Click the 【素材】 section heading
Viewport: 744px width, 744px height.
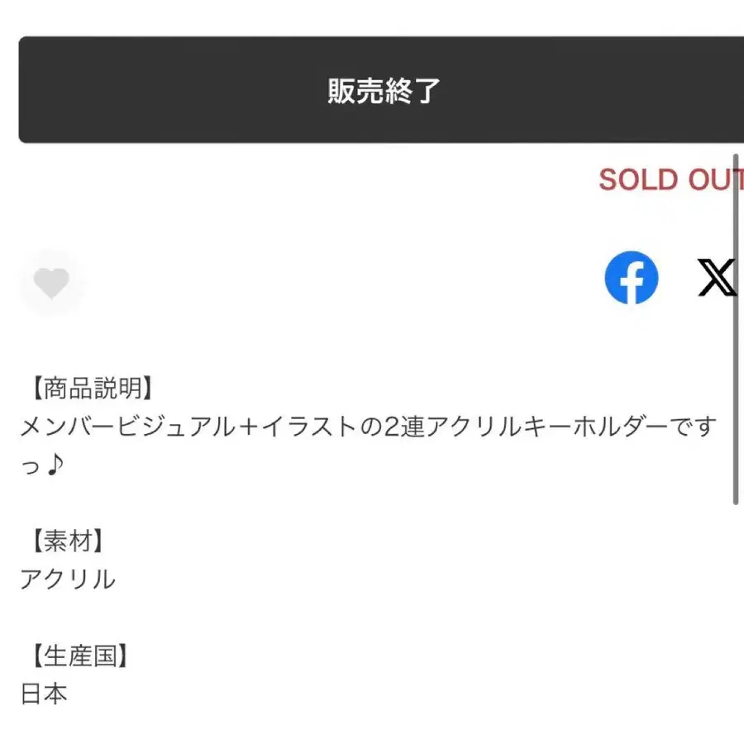tap(68, 541)
